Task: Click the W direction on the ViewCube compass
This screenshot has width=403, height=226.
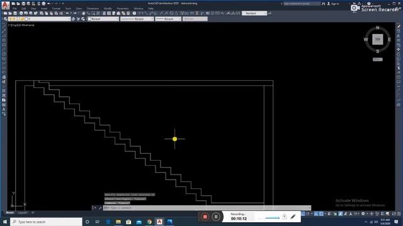Action: (366, 40)
